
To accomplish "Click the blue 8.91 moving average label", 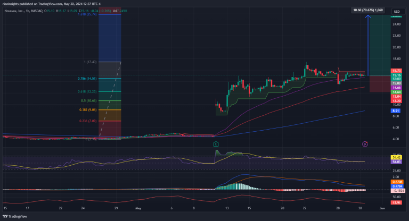I will [396, 110].
